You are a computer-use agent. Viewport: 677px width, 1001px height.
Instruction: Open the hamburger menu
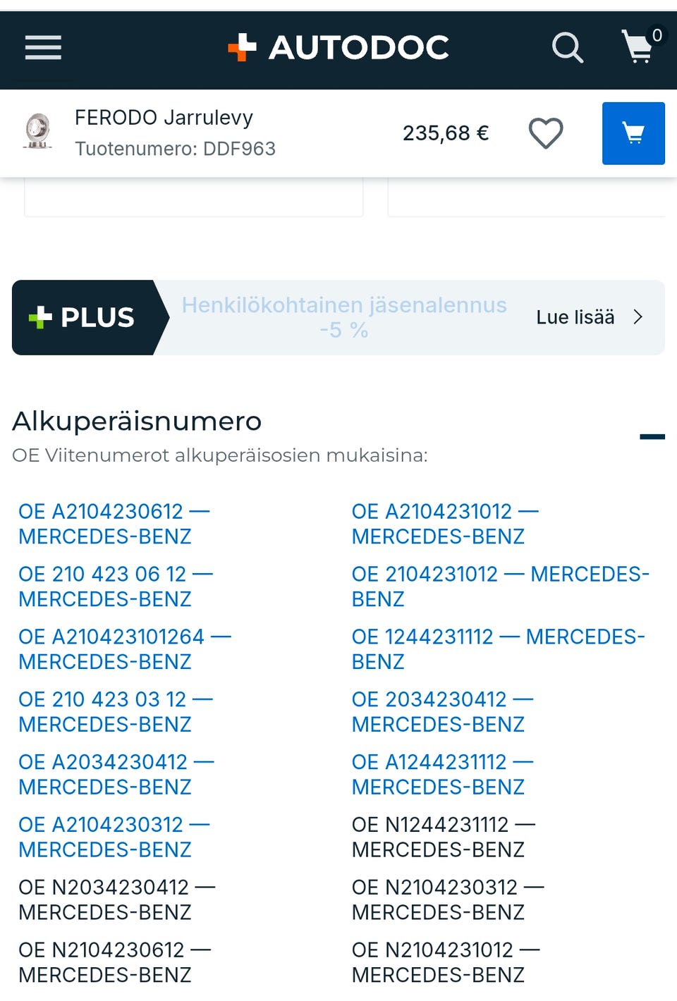43,48
